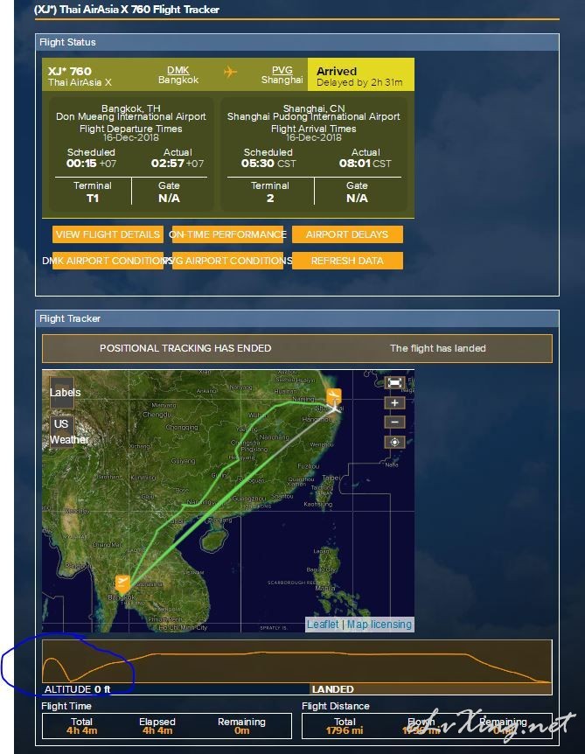Image resolution: width=585 pixels, height=754 pixels.
Task: Click the 'LANDED' status label
Action: (332, 689)
